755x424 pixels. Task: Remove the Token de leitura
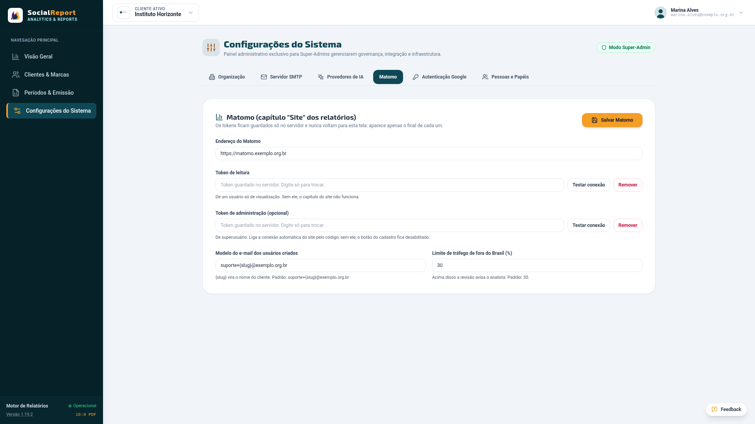tap(628, 185)
